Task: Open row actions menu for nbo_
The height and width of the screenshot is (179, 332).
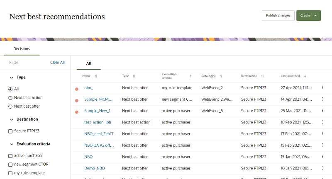Action: point(322,88)
